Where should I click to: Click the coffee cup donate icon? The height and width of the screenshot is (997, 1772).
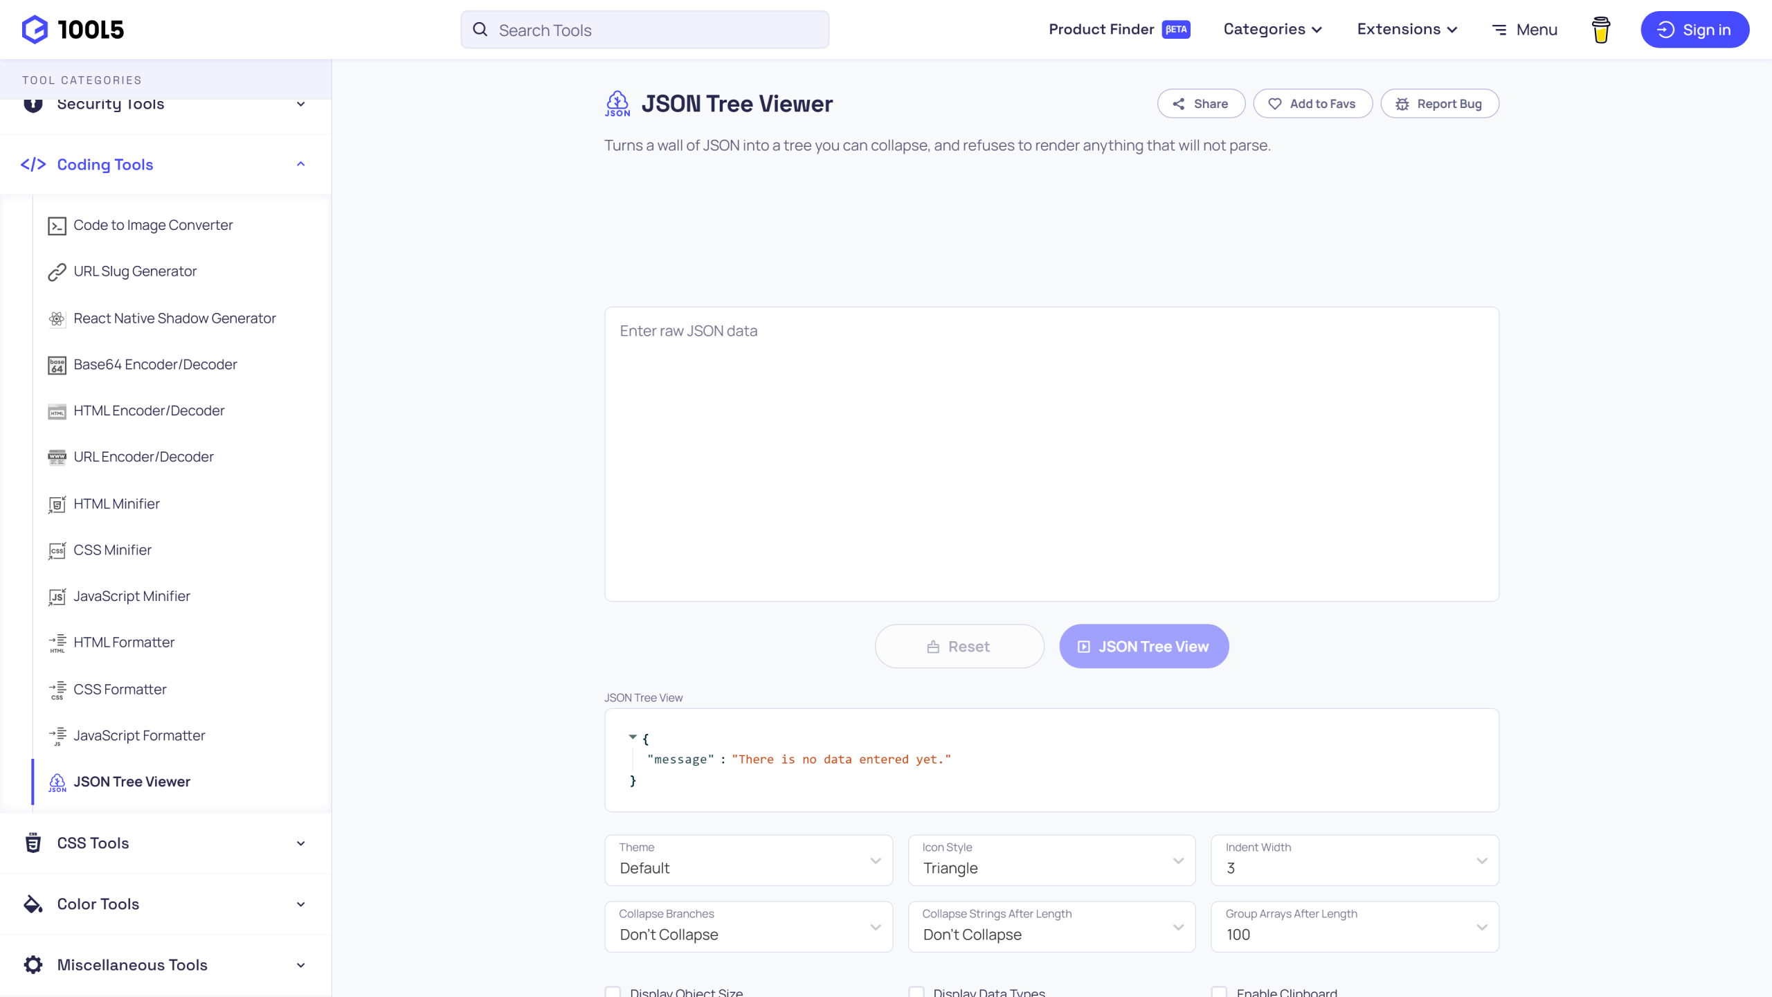pos(1600,30)
